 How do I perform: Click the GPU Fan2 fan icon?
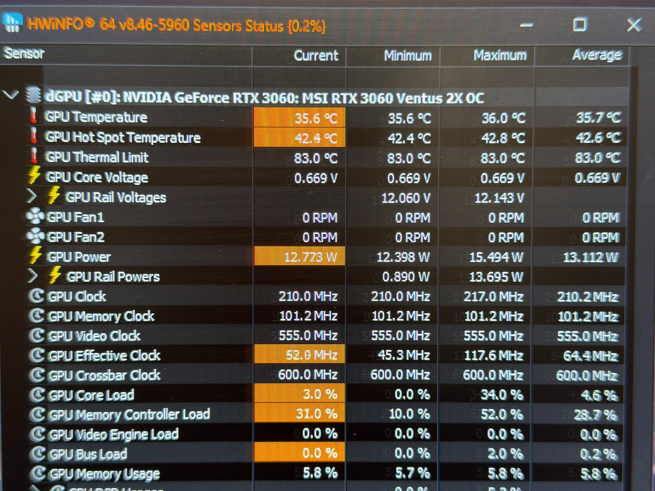(35, 236)
